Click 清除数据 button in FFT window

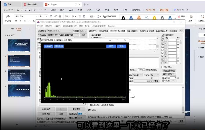[59, 46]
